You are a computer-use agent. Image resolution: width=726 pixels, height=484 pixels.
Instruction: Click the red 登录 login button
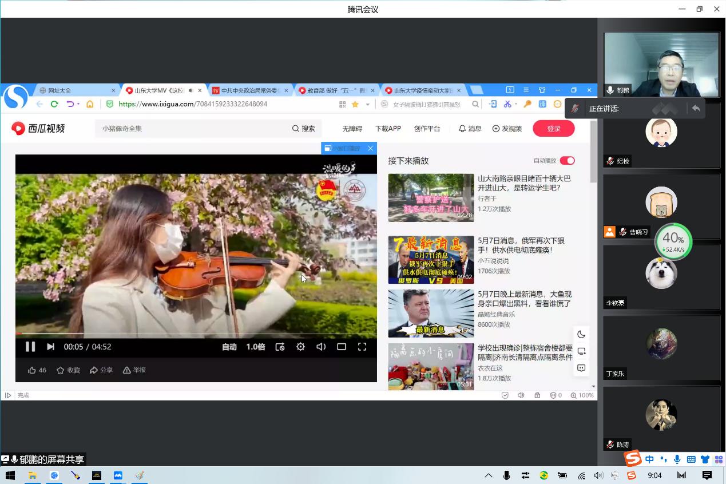pyautogui.click(x=553, y=129)
